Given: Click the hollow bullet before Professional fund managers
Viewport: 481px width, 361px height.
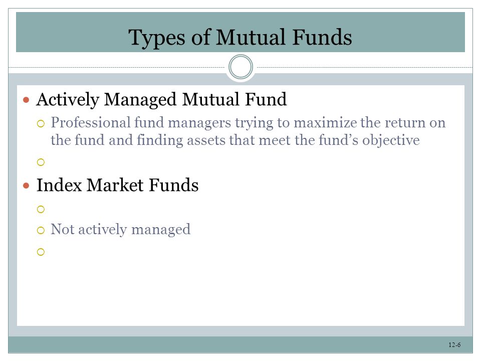Looking at the screenshot, I should coord(41,124).
